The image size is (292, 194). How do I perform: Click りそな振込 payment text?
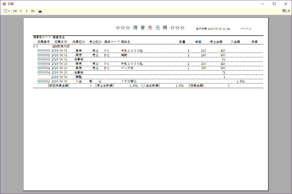pyautogui.click(x=129, y=81)
